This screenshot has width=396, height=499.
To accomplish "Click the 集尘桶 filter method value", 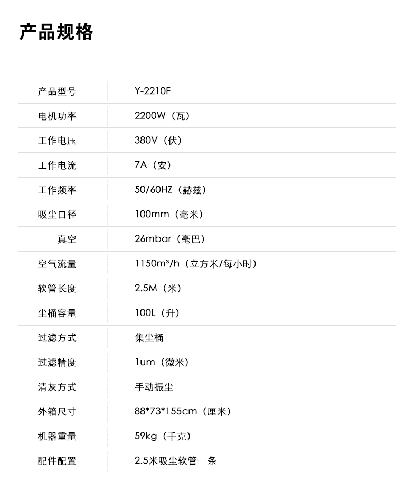I will click(x=149, y=338).
